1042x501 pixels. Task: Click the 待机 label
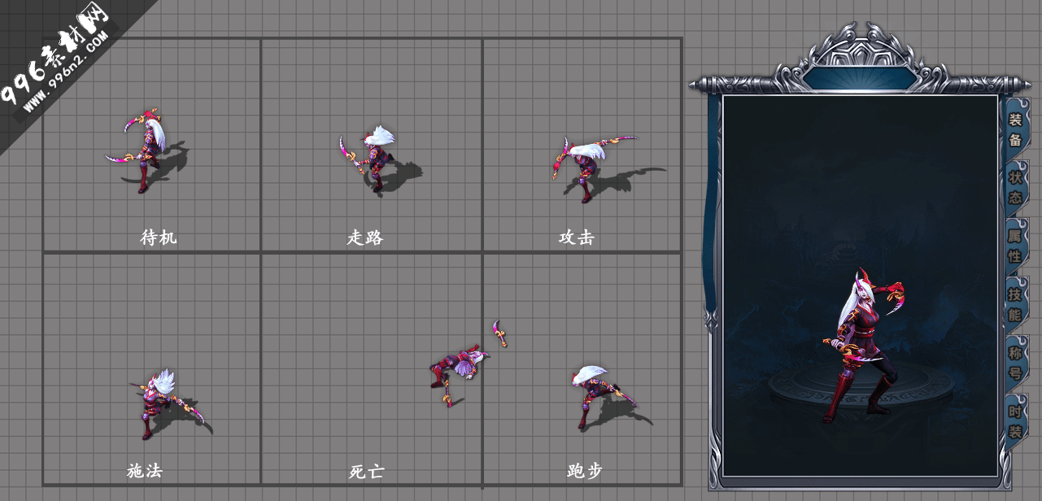(x=159, y=237)
